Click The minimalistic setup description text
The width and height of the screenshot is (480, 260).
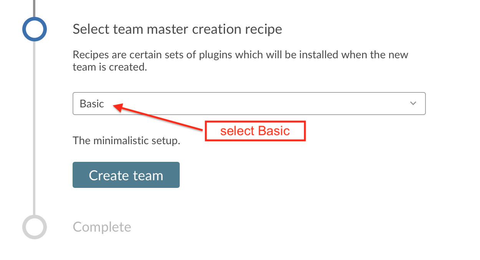(x=126, y=140)
